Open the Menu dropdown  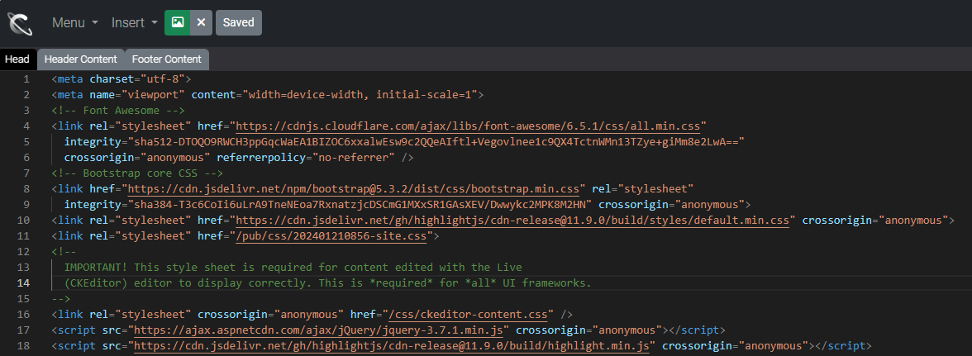(x=75, y=22)
